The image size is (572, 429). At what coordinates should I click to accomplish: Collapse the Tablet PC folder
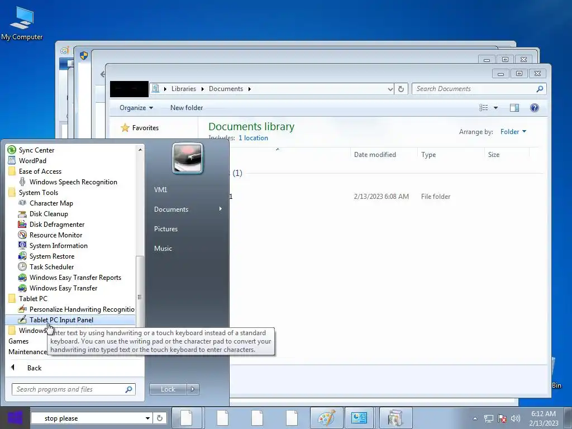click(x=33, y=298)
